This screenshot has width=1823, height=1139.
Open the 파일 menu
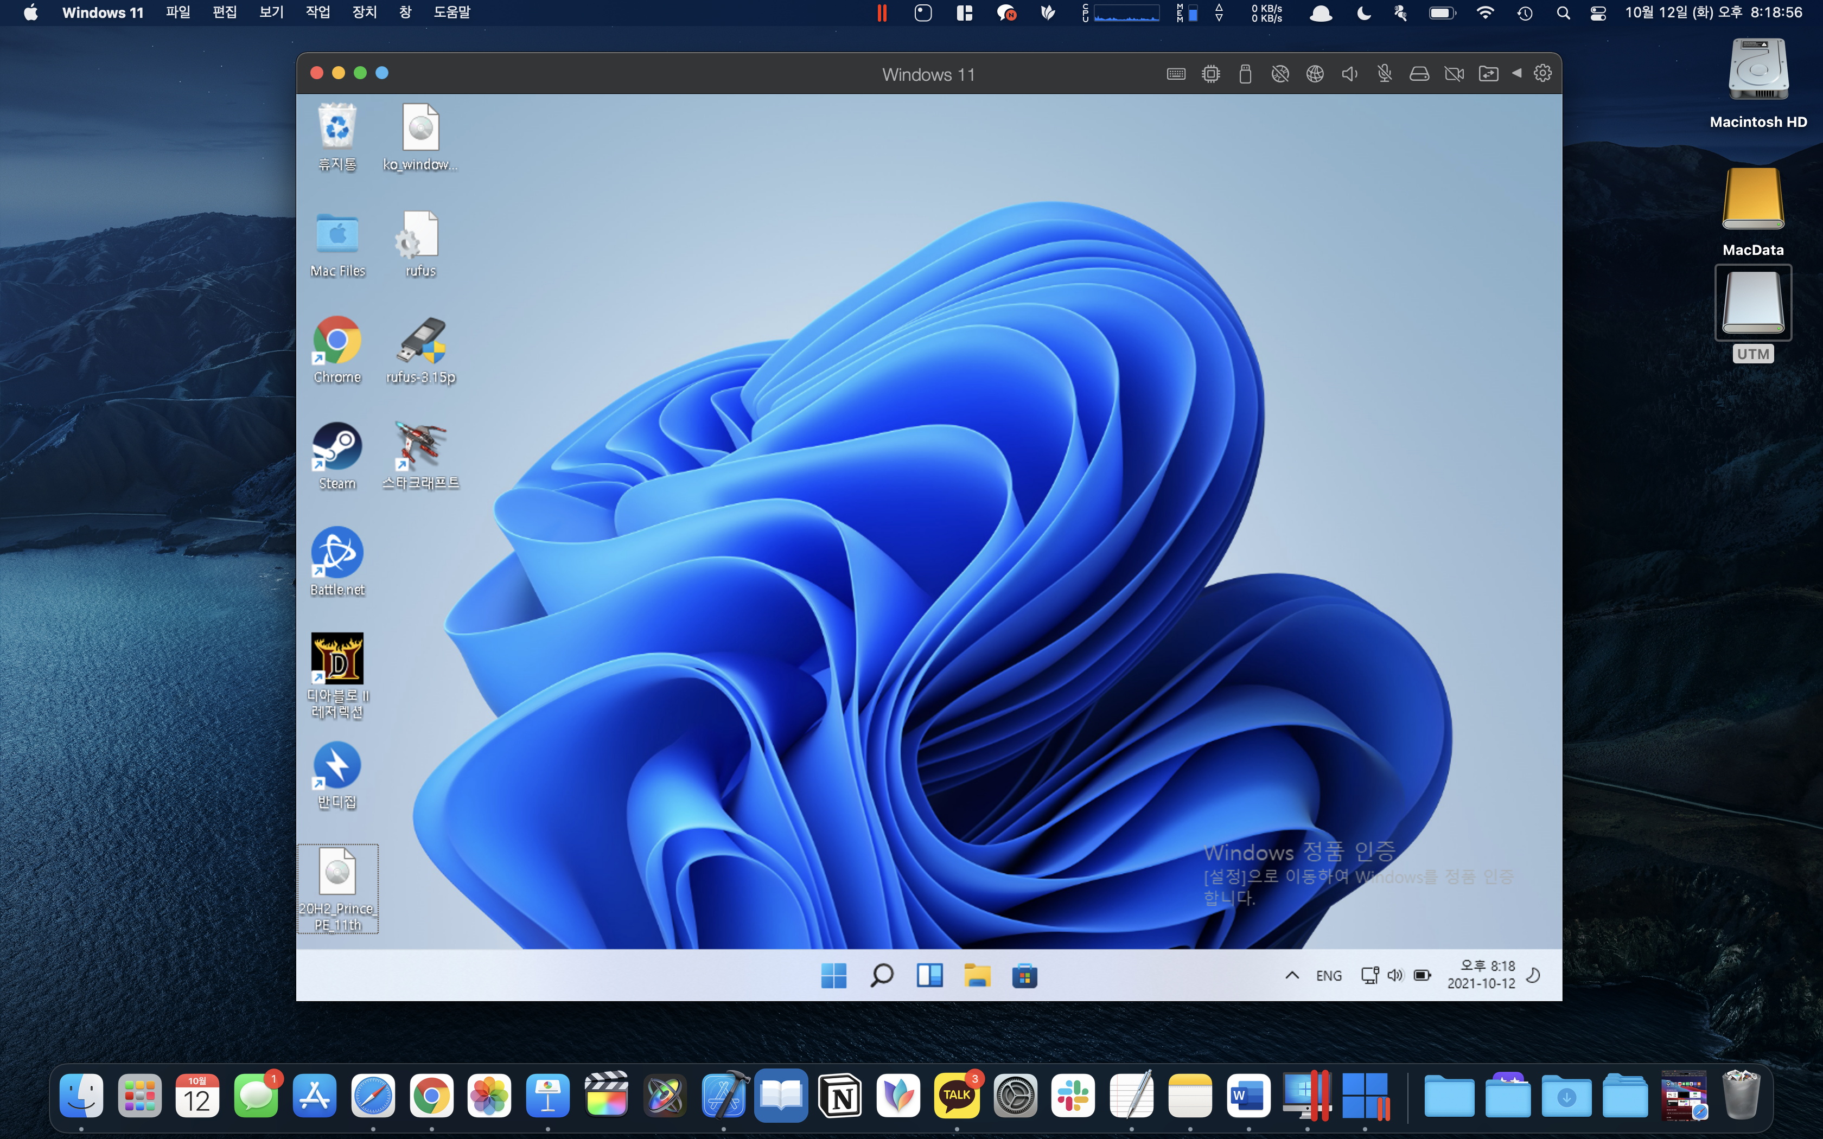[178, 13]
